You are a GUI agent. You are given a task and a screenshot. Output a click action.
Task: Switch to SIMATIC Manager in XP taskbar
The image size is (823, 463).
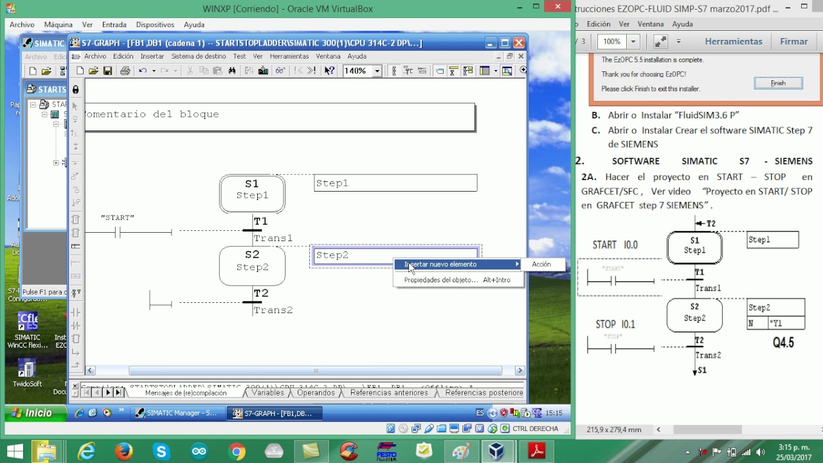pos(177,413)
